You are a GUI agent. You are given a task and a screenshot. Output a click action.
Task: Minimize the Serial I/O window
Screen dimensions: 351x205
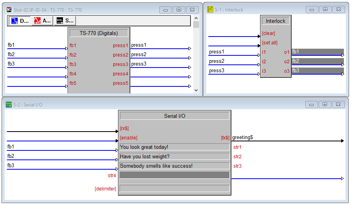click(x=312, y=104)
